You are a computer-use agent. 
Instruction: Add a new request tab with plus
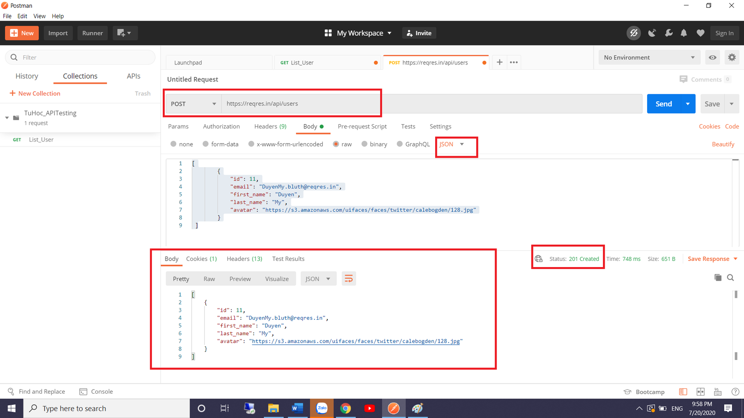coord(500,62)
